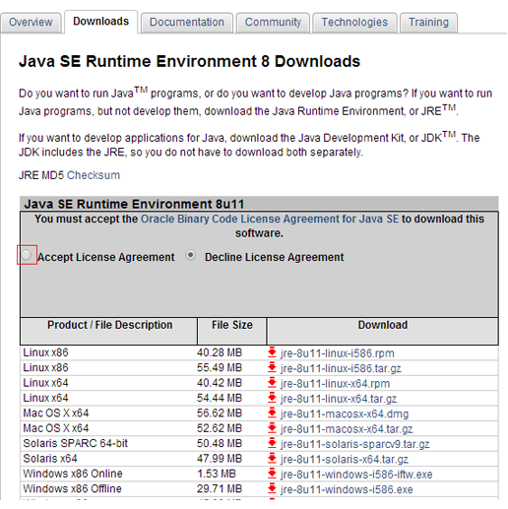The width and height of the screenshot is (508, 509).
Task: Click red download arrow for macosx-x64.tar.gz
Action: click(272, 427)
